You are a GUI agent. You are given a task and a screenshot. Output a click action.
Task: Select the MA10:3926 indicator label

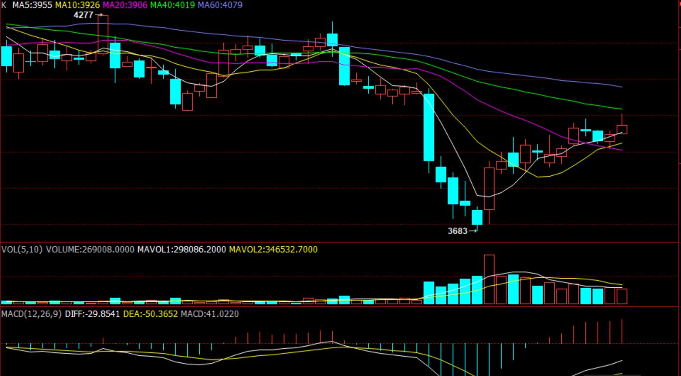[x=78, y=5]
